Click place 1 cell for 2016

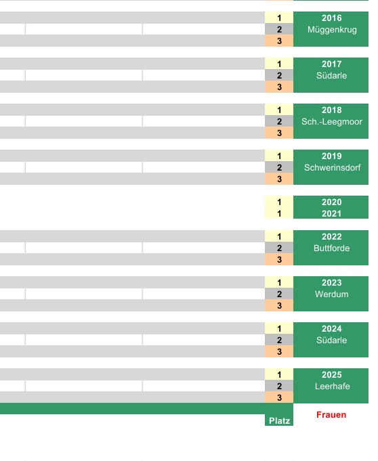pos(279,18)
